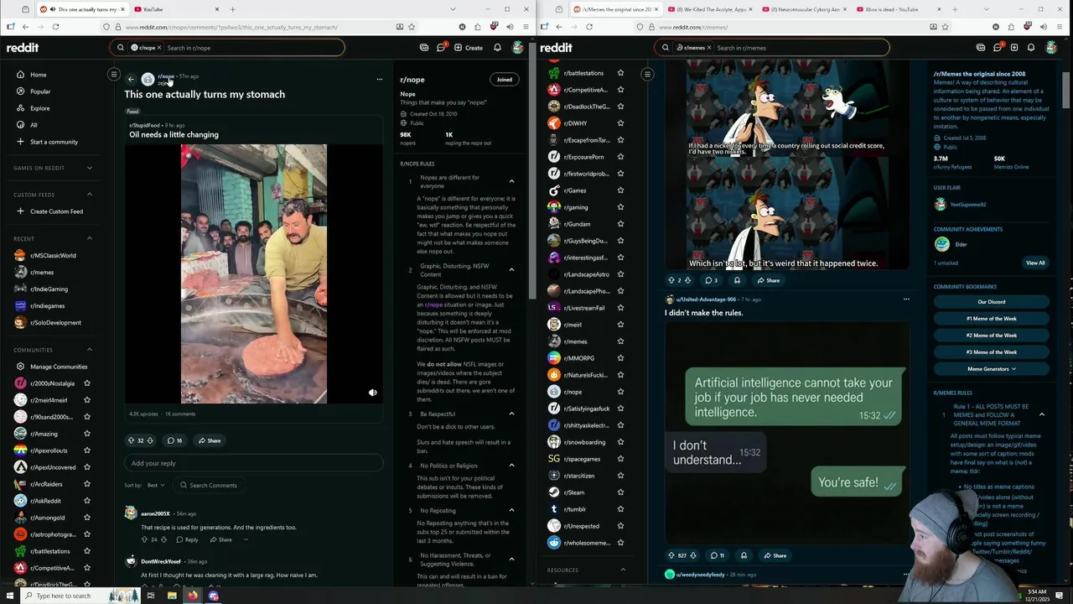Image resolution: width=1073 pixels, height=604 pixels.
Task: Collapse navigation sidebar in left r/nope window
Action: [114, 75]
